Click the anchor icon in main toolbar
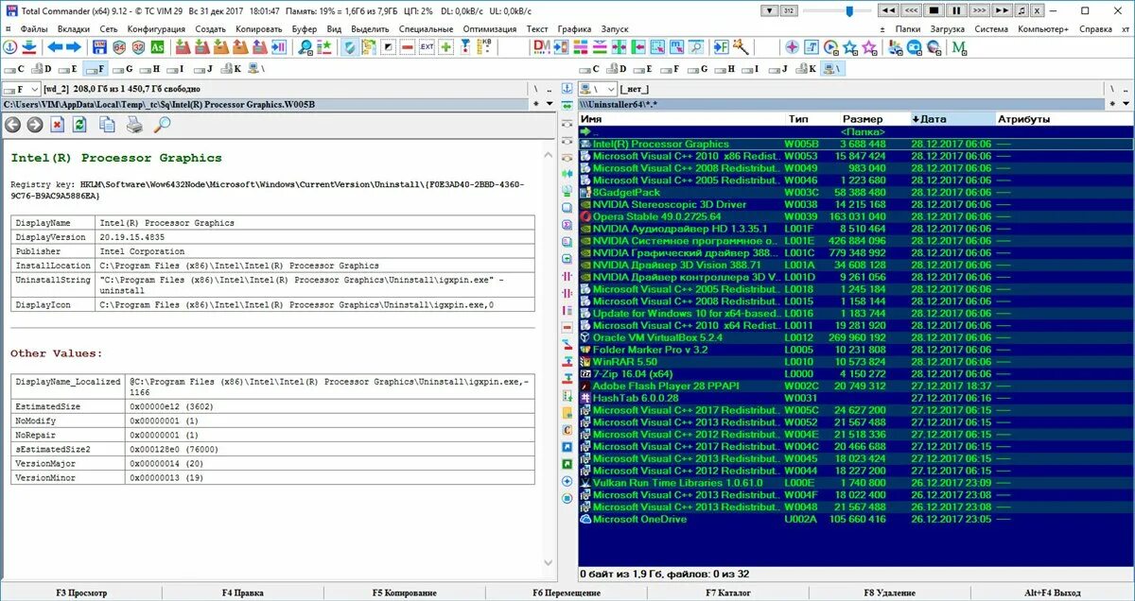Screen dimensions: 1135x601 [x=9, y=47]
